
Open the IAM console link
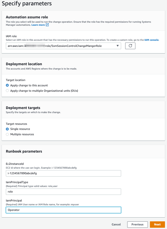pyautogui.click(x=151, y=40)
